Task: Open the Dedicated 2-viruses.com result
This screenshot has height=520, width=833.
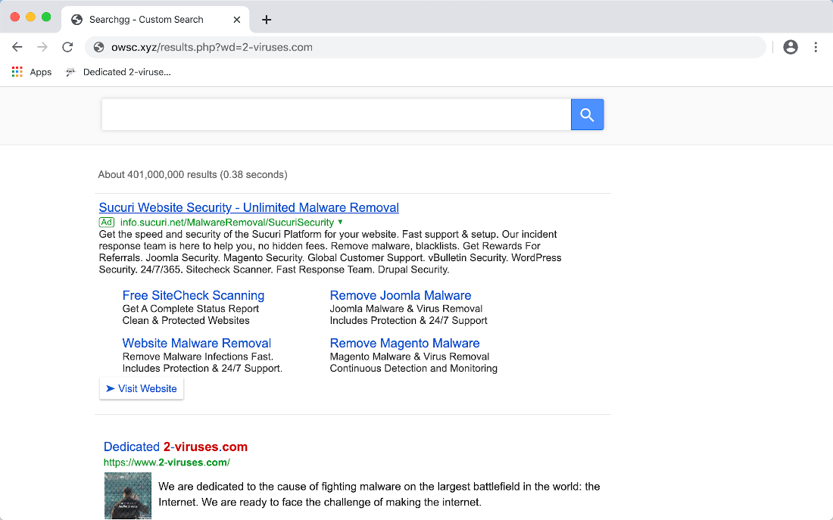Action: [176, 447]
